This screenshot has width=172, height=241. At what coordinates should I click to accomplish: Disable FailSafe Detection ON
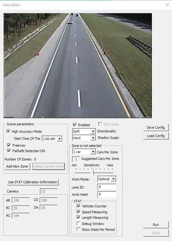(x=9, y=151)
